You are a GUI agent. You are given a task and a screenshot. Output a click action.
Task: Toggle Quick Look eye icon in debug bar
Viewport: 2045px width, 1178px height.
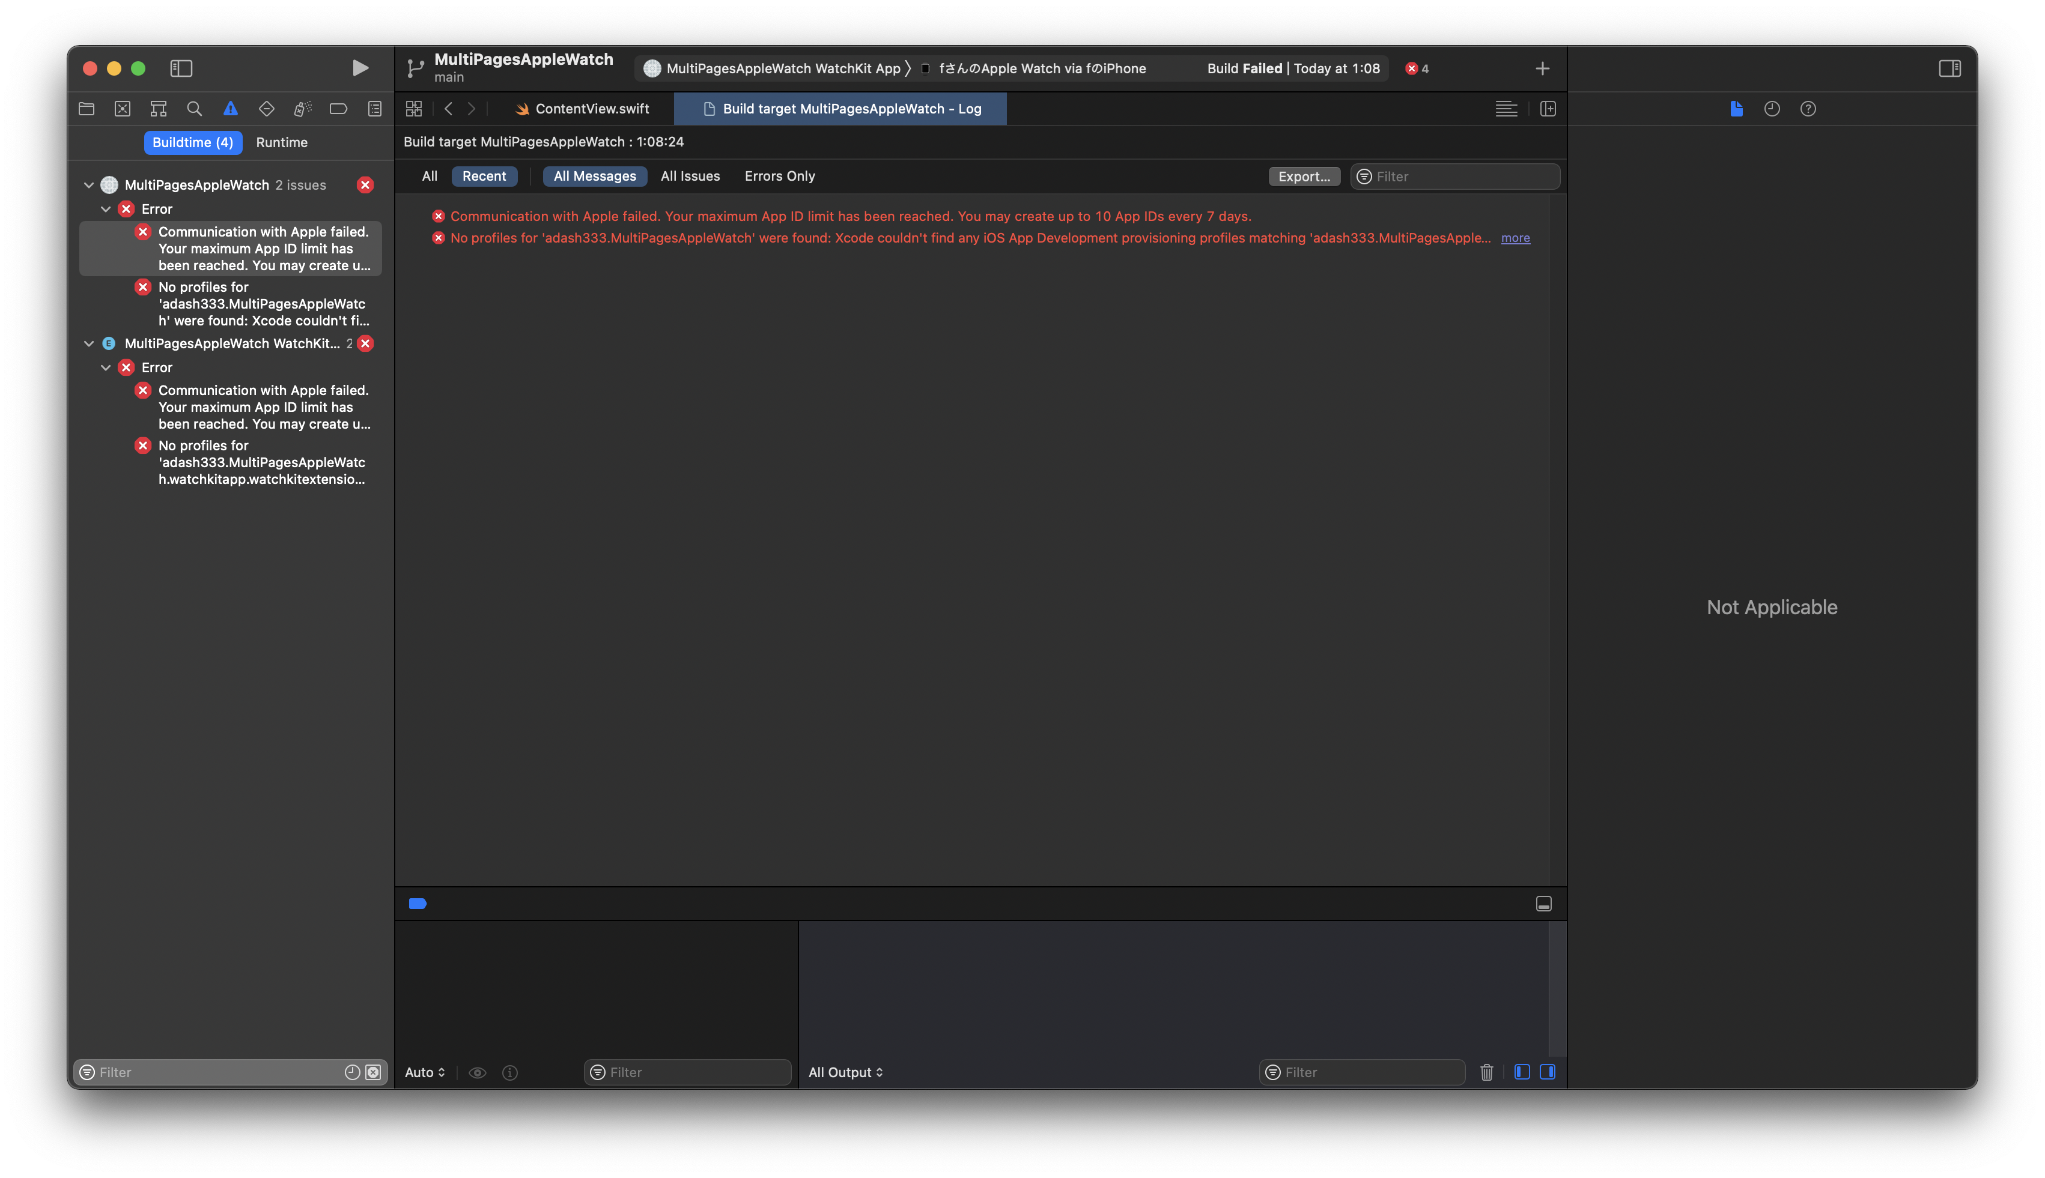(478, 1073)
